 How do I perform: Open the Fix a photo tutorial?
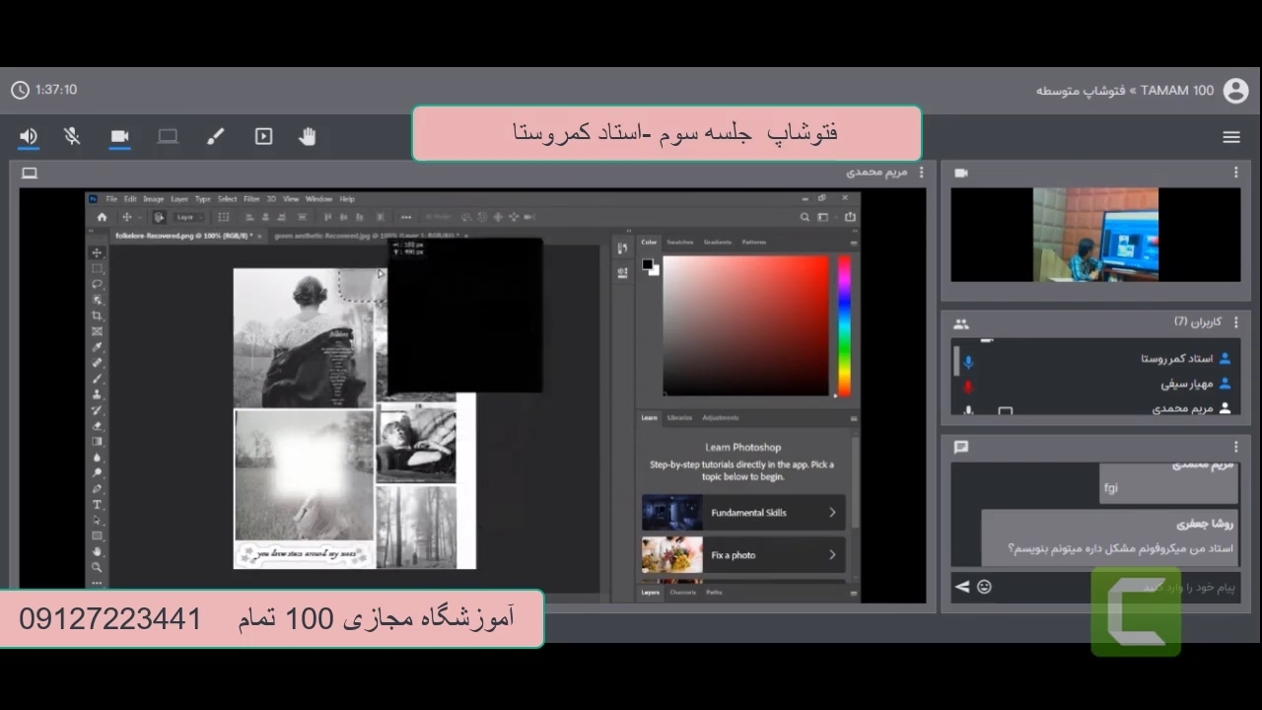(x=743, y=555)
